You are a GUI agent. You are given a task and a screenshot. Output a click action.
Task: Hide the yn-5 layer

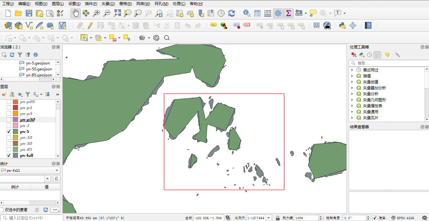[9, 132]
